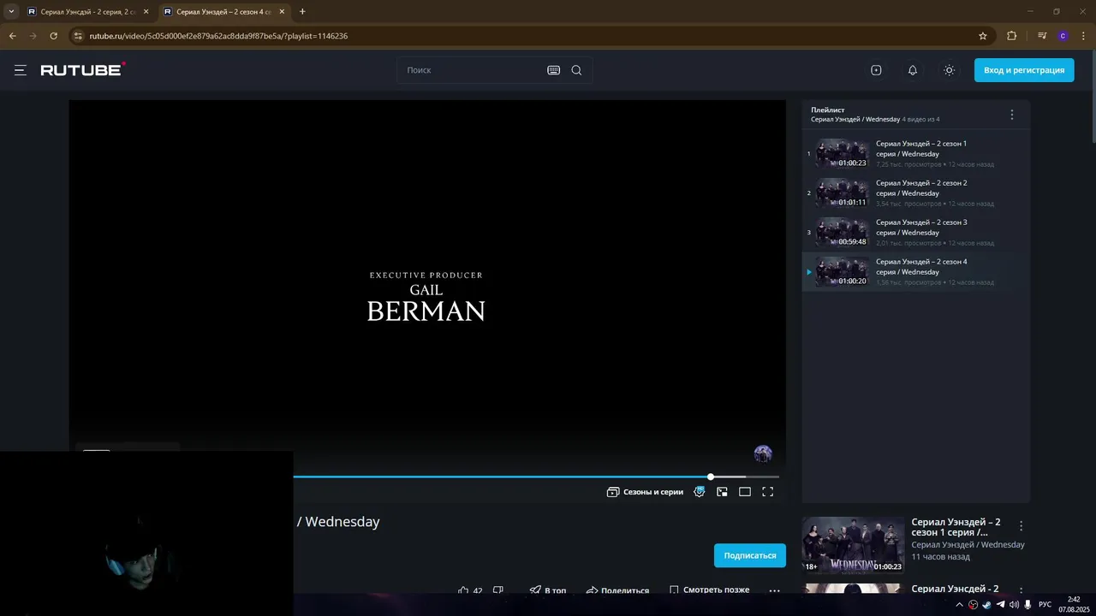Click В топ rocket button
The width and height of the screenshot is (1096, 616).
(547, 590)
